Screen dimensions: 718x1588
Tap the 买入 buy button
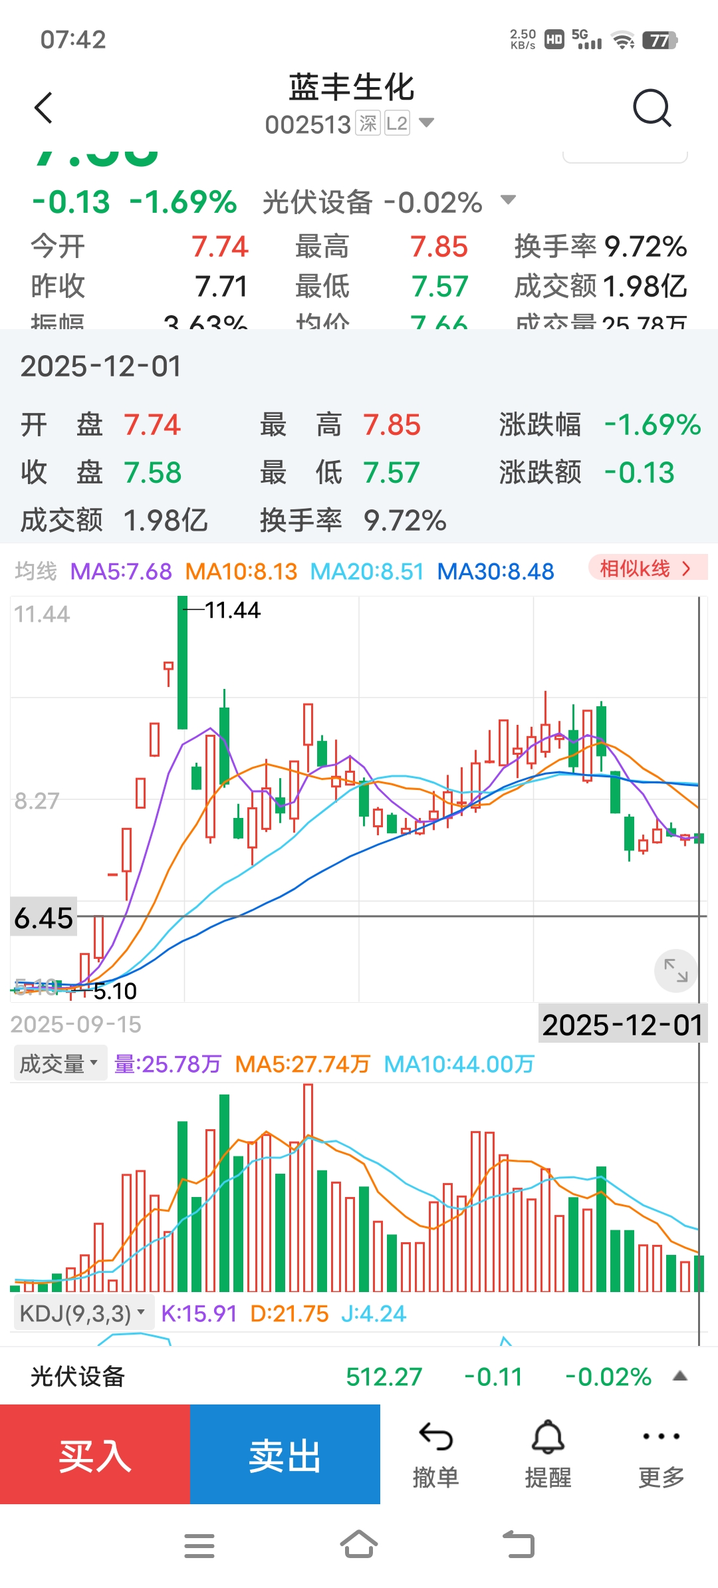tap(95, 1454)
